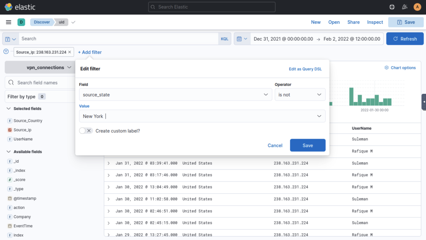Save the edited filter

pyautogui.click(x=307, y=145)
